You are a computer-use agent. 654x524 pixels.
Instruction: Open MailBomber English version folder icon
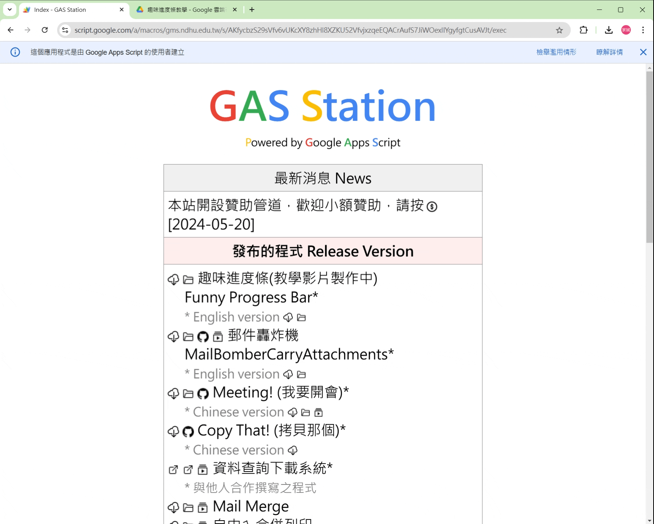(x=301, y=374)
